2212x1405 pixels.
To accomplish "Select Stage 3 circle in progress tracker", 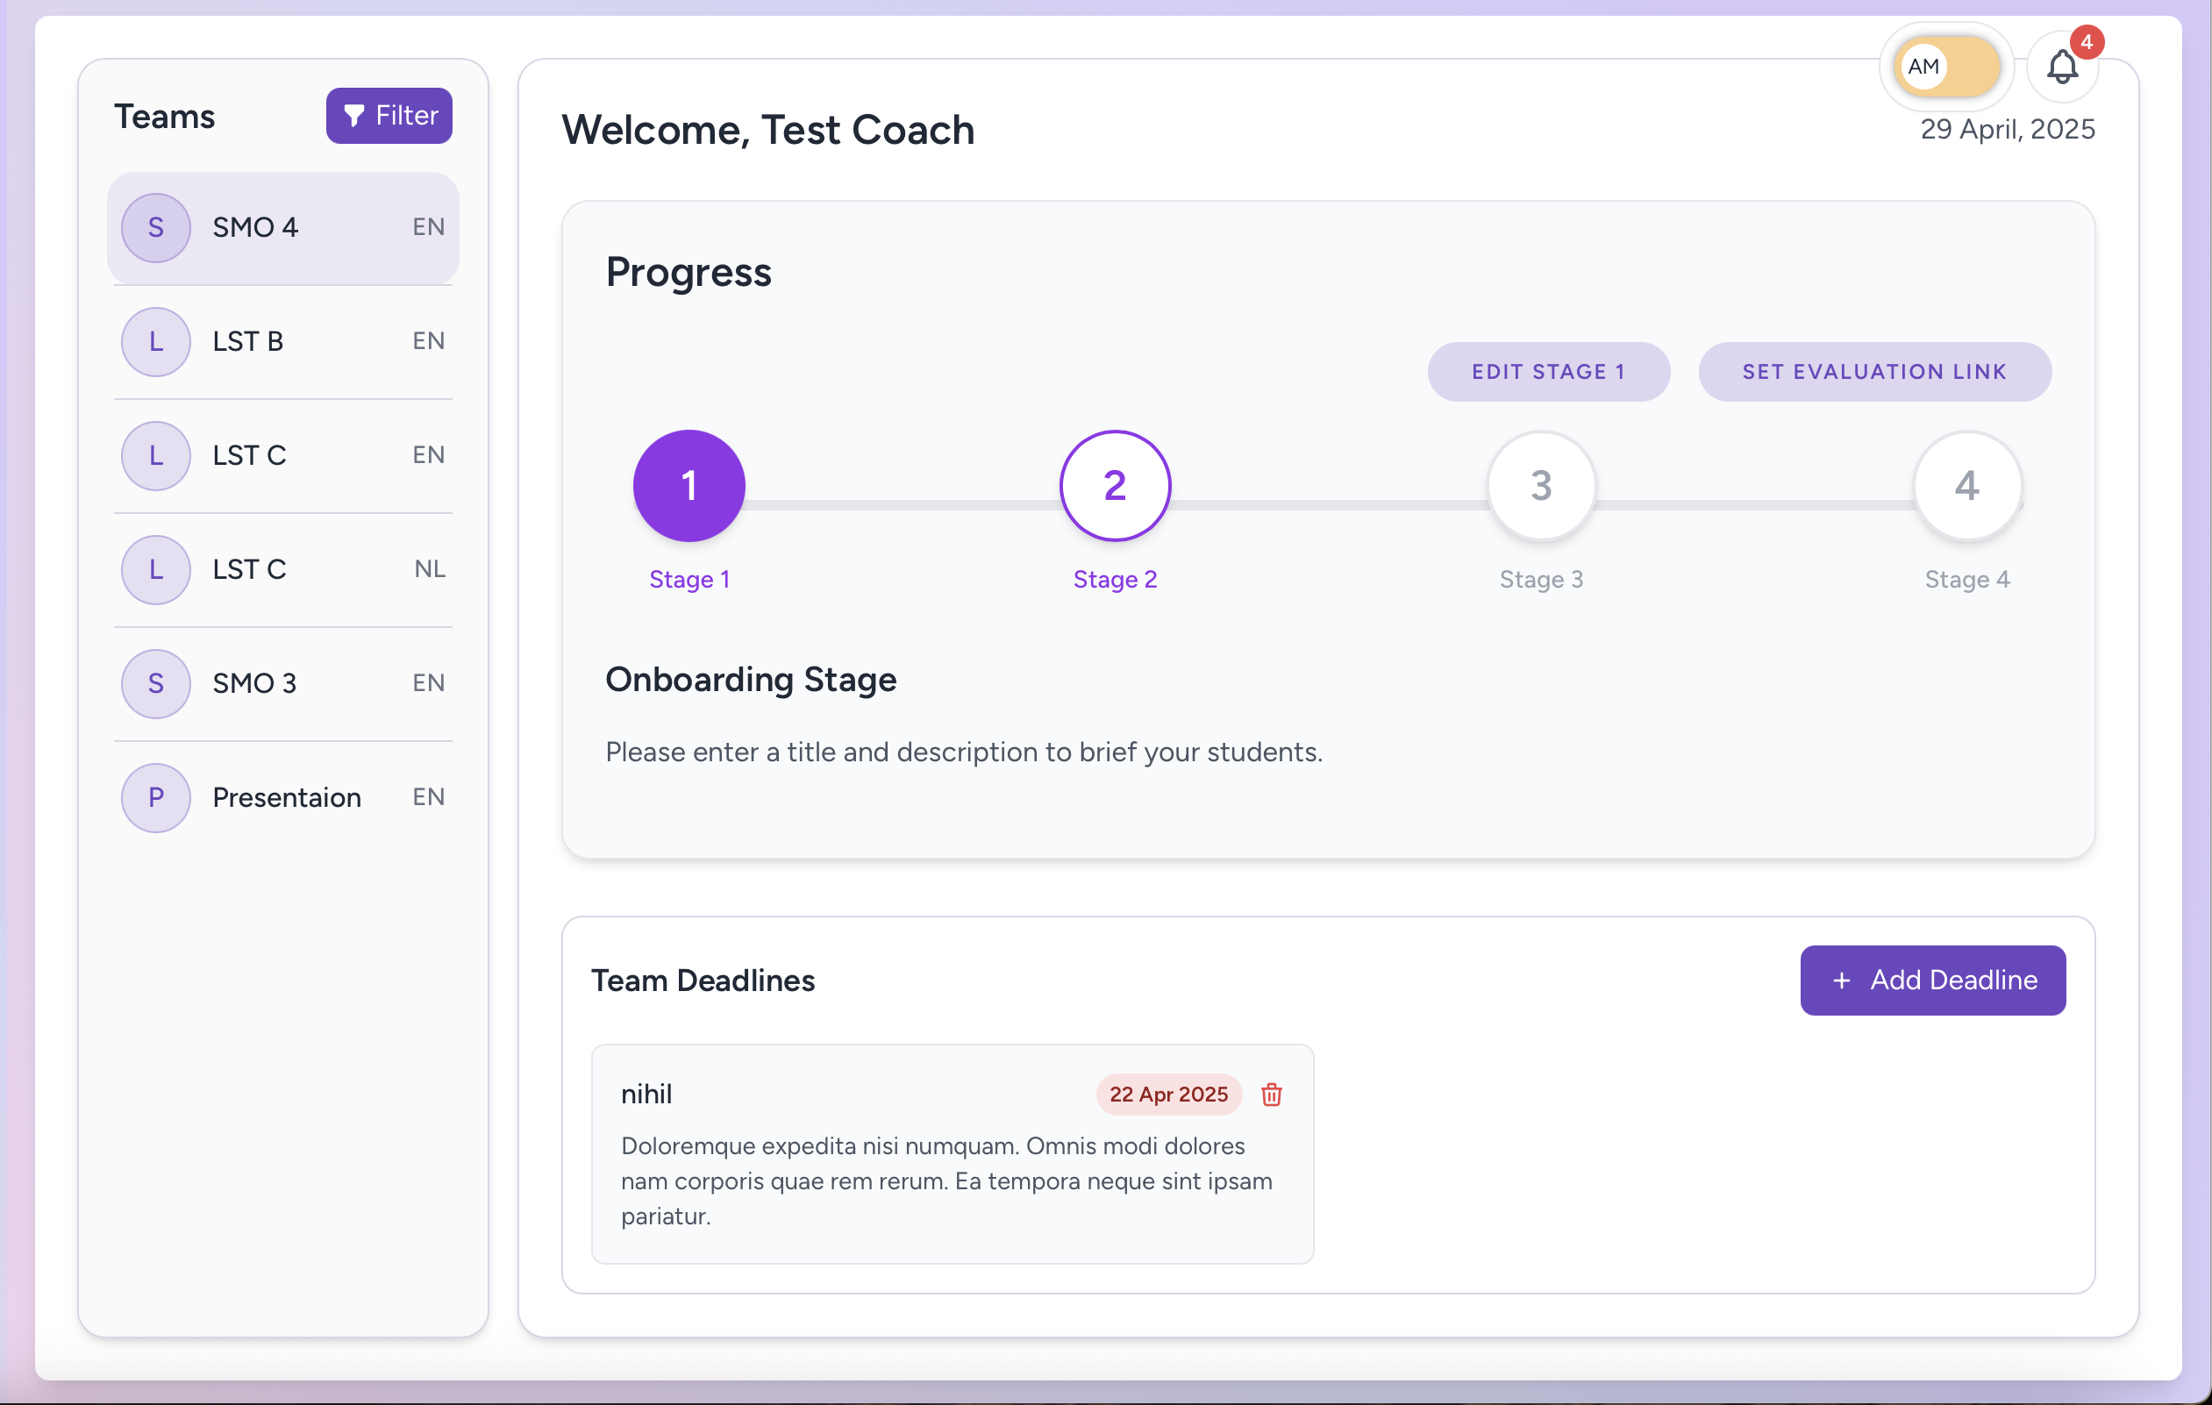I will tap(1539, 486).
